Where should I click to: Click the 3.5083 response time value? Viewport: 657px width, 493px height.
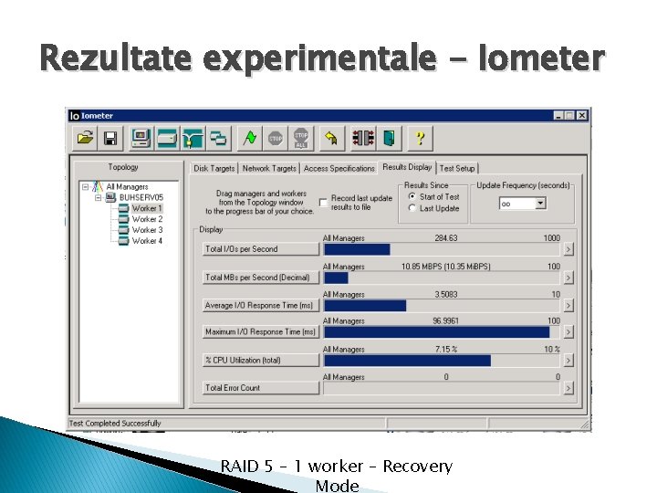(446, 294)
